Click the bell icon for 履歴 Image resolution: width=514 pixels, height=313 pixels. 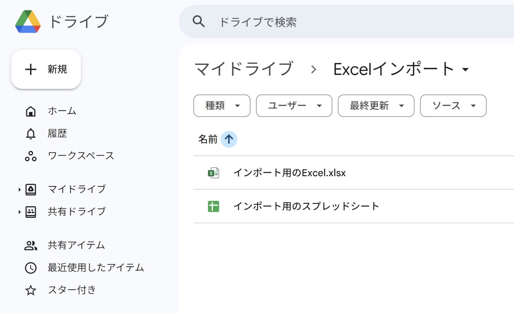tap(31, 133)
